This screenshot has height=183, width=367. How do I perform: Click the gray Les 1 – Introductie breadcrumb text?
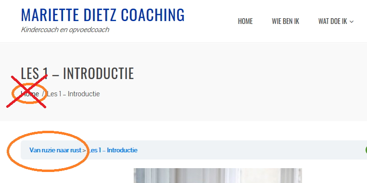74,94
